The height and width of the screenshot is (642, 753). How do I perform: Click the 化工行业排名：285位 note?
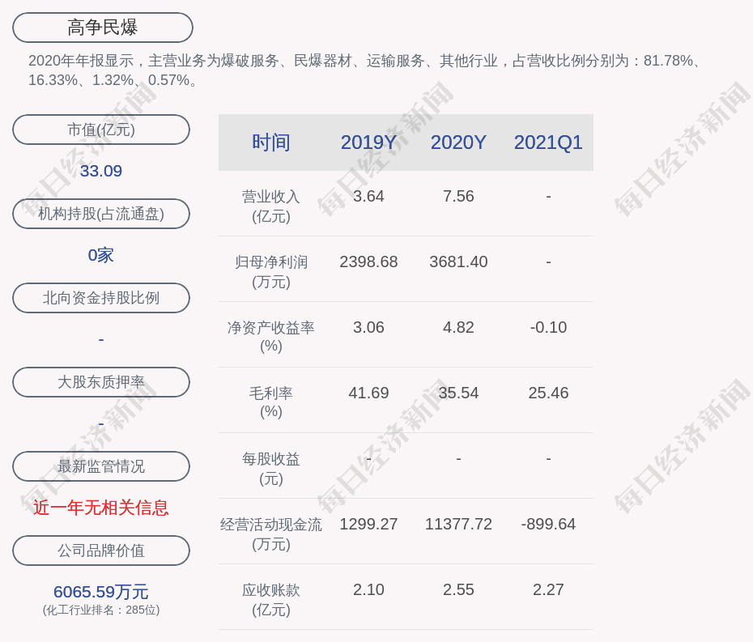point(101,610)
